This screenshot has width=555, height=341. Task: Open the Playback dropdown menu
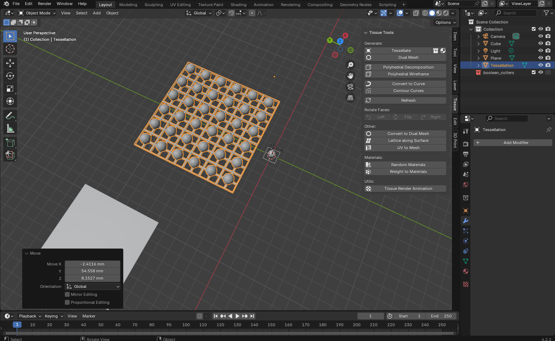[x=30, y=316]
